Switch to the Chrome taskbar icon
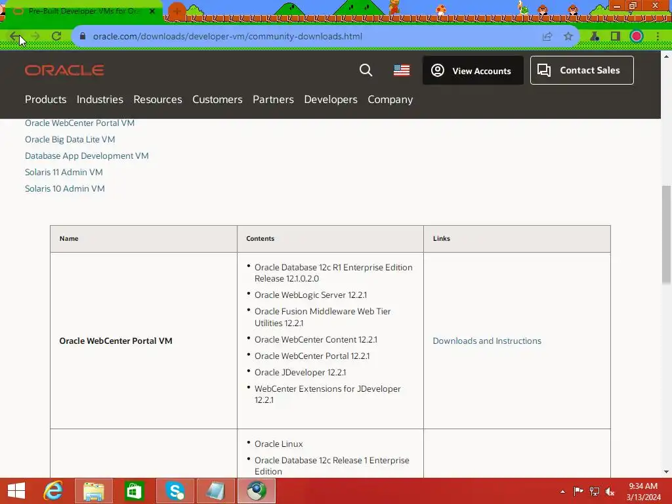Screen dimensions: 672x504 click(x=257, y=491)
